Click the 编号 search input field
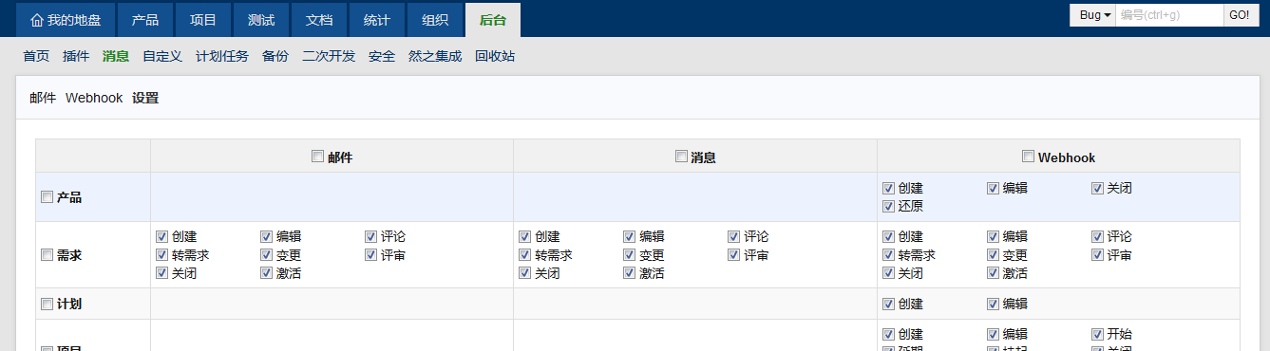The image size is (1270, 351). click(x=1169, y=15)
